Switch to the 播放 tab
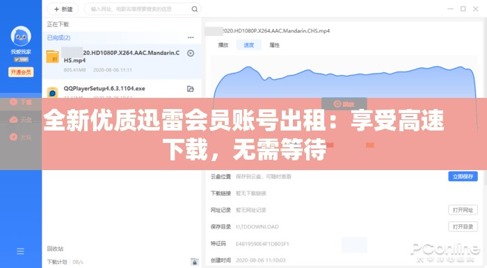Image resolution: width=487 pixels, height=268 pixels. [x=223, y=45]
